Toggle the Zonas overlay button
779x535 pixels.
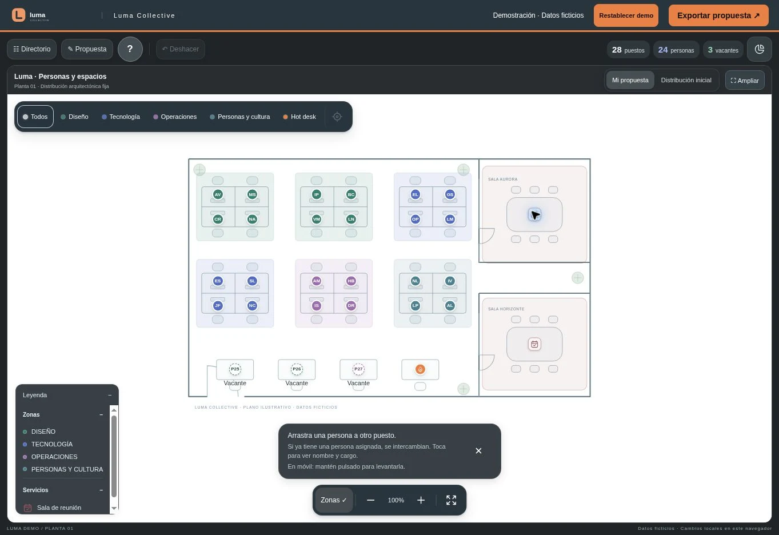(x=334, y=500)
